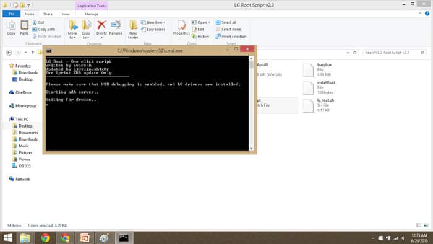
Task: Click the Copy icon in the ribbon
Action: (11, 28)
